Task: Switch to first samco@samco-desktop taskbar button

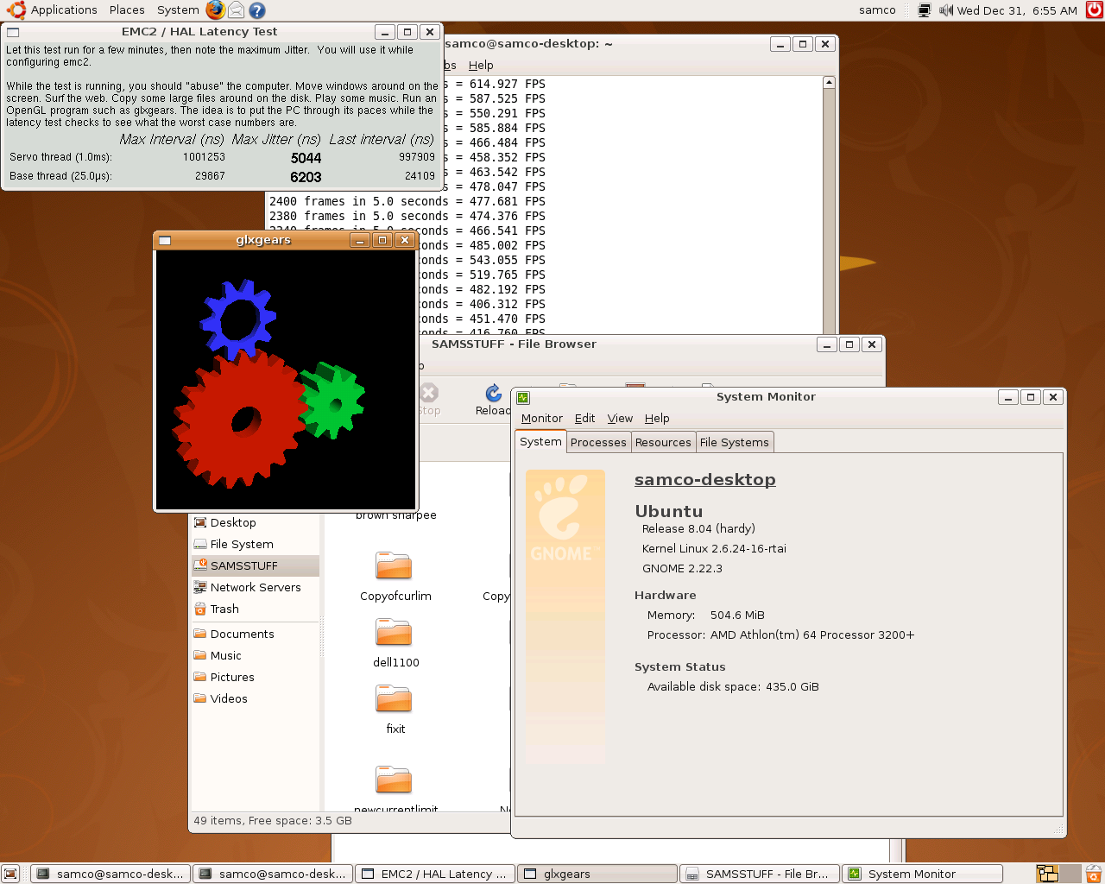Action: pos(110,874)
